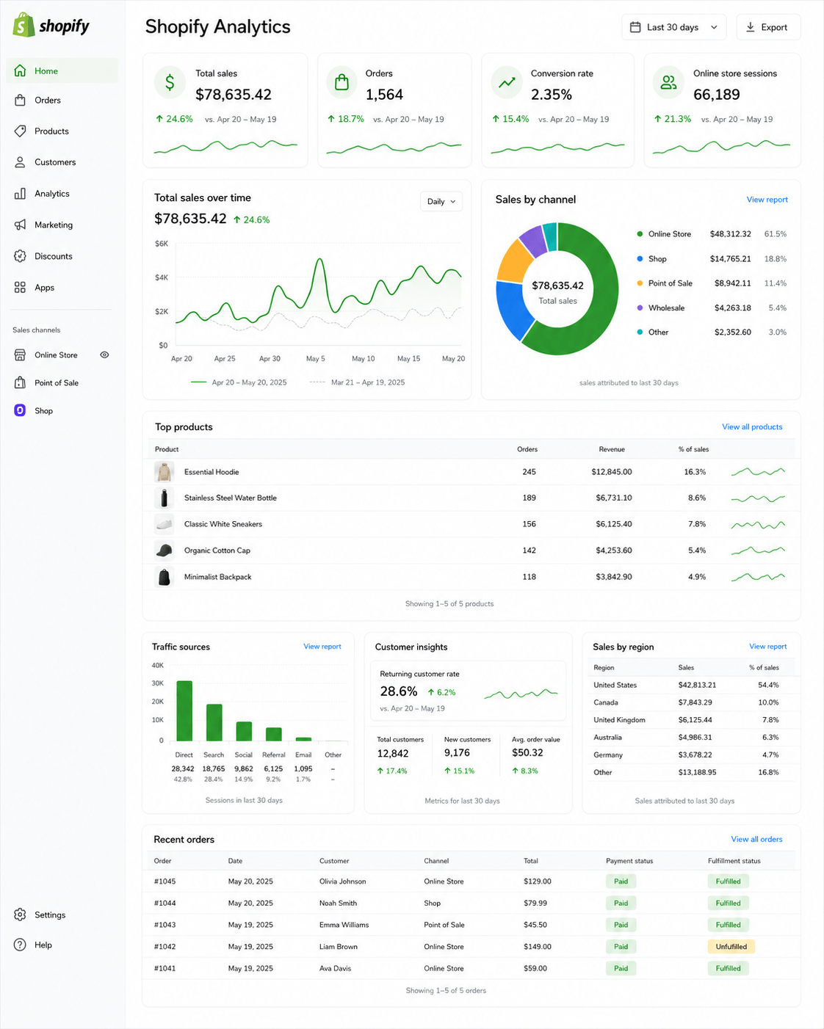Click the Apps grid icon

point(20,288)
